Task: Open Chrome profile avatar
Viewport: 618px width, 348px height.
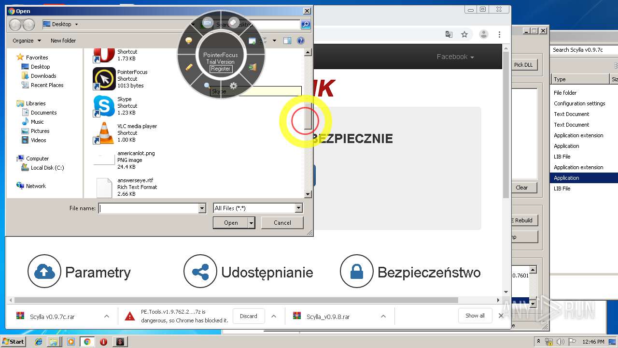Action: point(483,34)
